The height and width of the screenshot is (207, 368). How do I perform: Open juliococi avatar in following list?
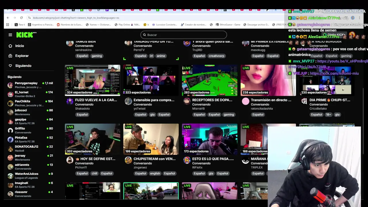pyautogui.click(x=10, y=112)
